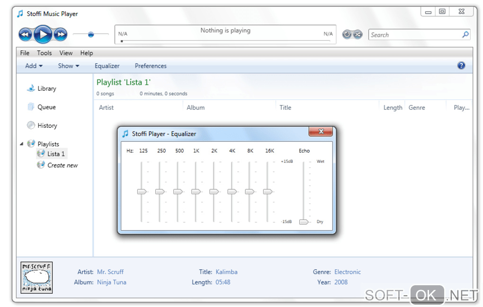Image resolution: width=483 pixels, height=307 pixels.
Task: Click the 1K equalizer slider
Action: point(196,192)
